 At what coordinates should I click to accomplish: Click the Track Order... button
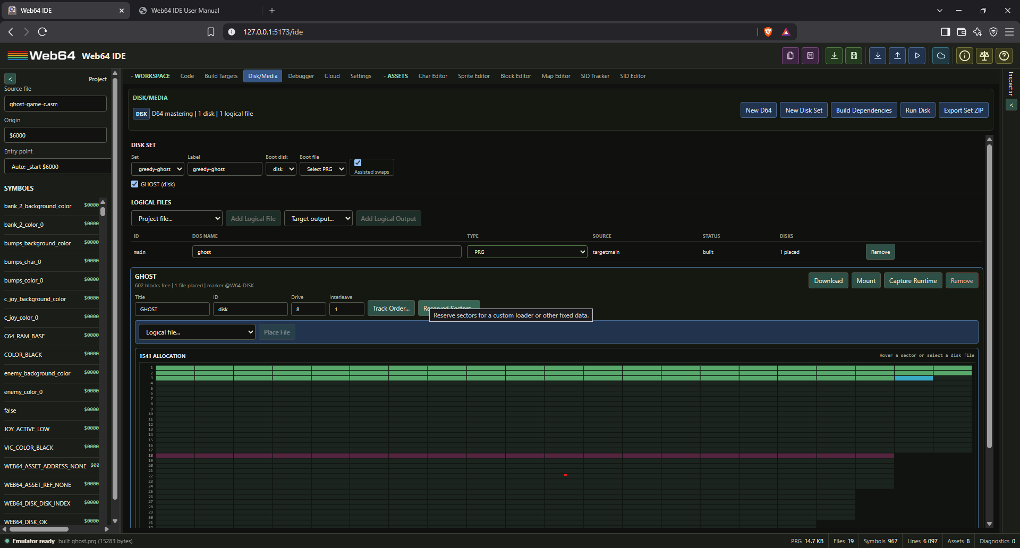pos(391,309)
